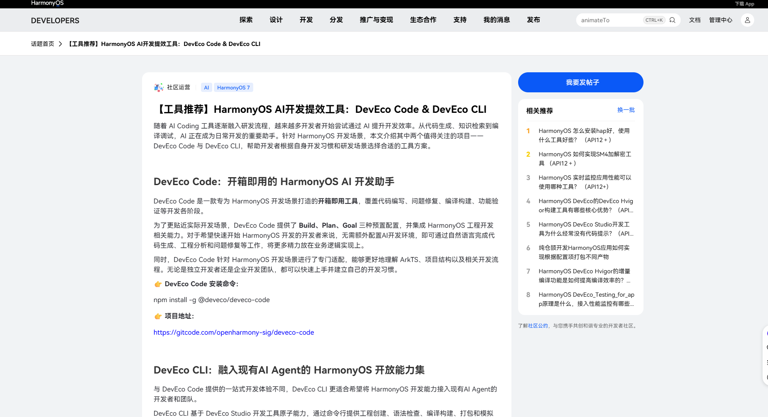Click 下载 App at top right
The image size is (768, 417).
pos(745,4)
